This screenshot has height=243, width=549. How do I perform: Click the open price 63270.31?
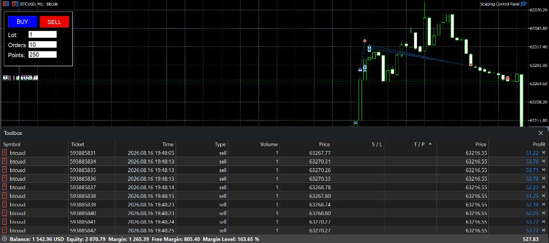point(320,161)
